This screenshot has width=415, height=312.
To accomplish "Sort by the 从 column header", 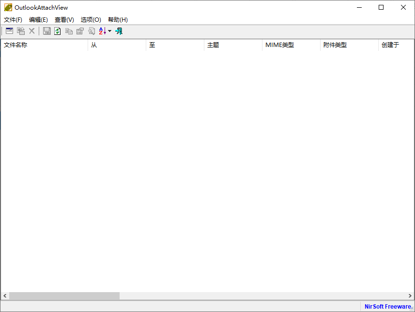I will click(x=117, y=45).
